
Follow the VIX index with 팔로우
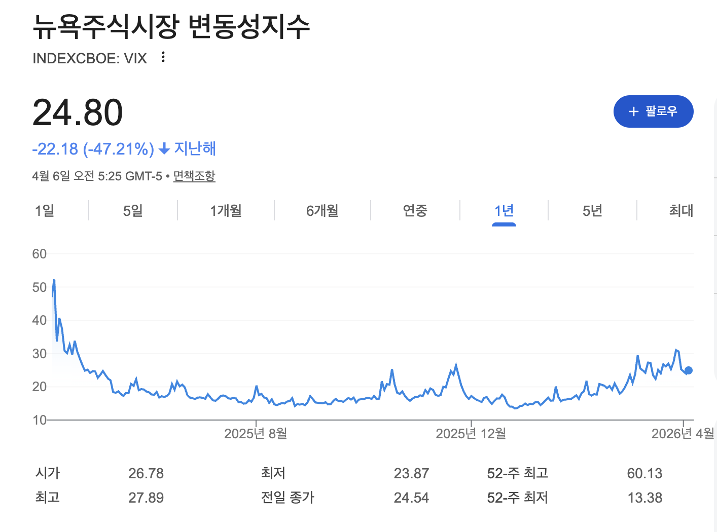[653, 111]
